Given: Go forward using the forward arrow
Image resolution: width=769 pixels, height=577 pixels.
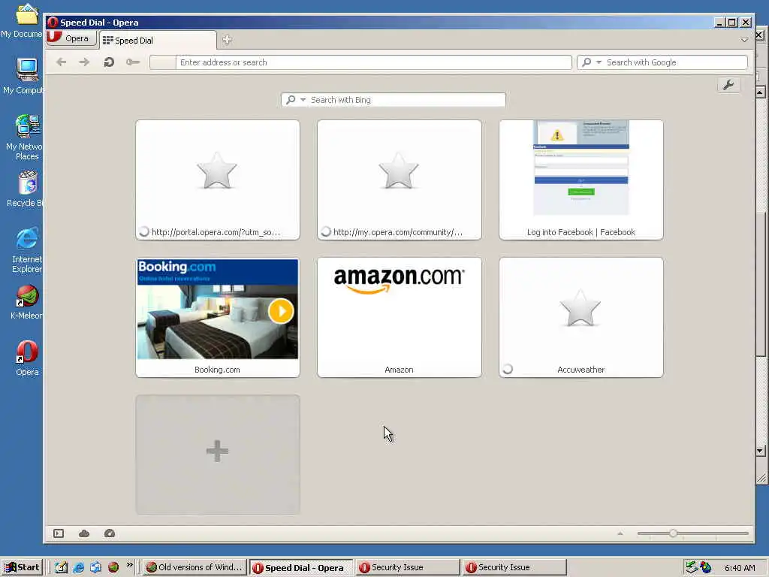Looking at the screenshot, I should (x=84, y=62).
